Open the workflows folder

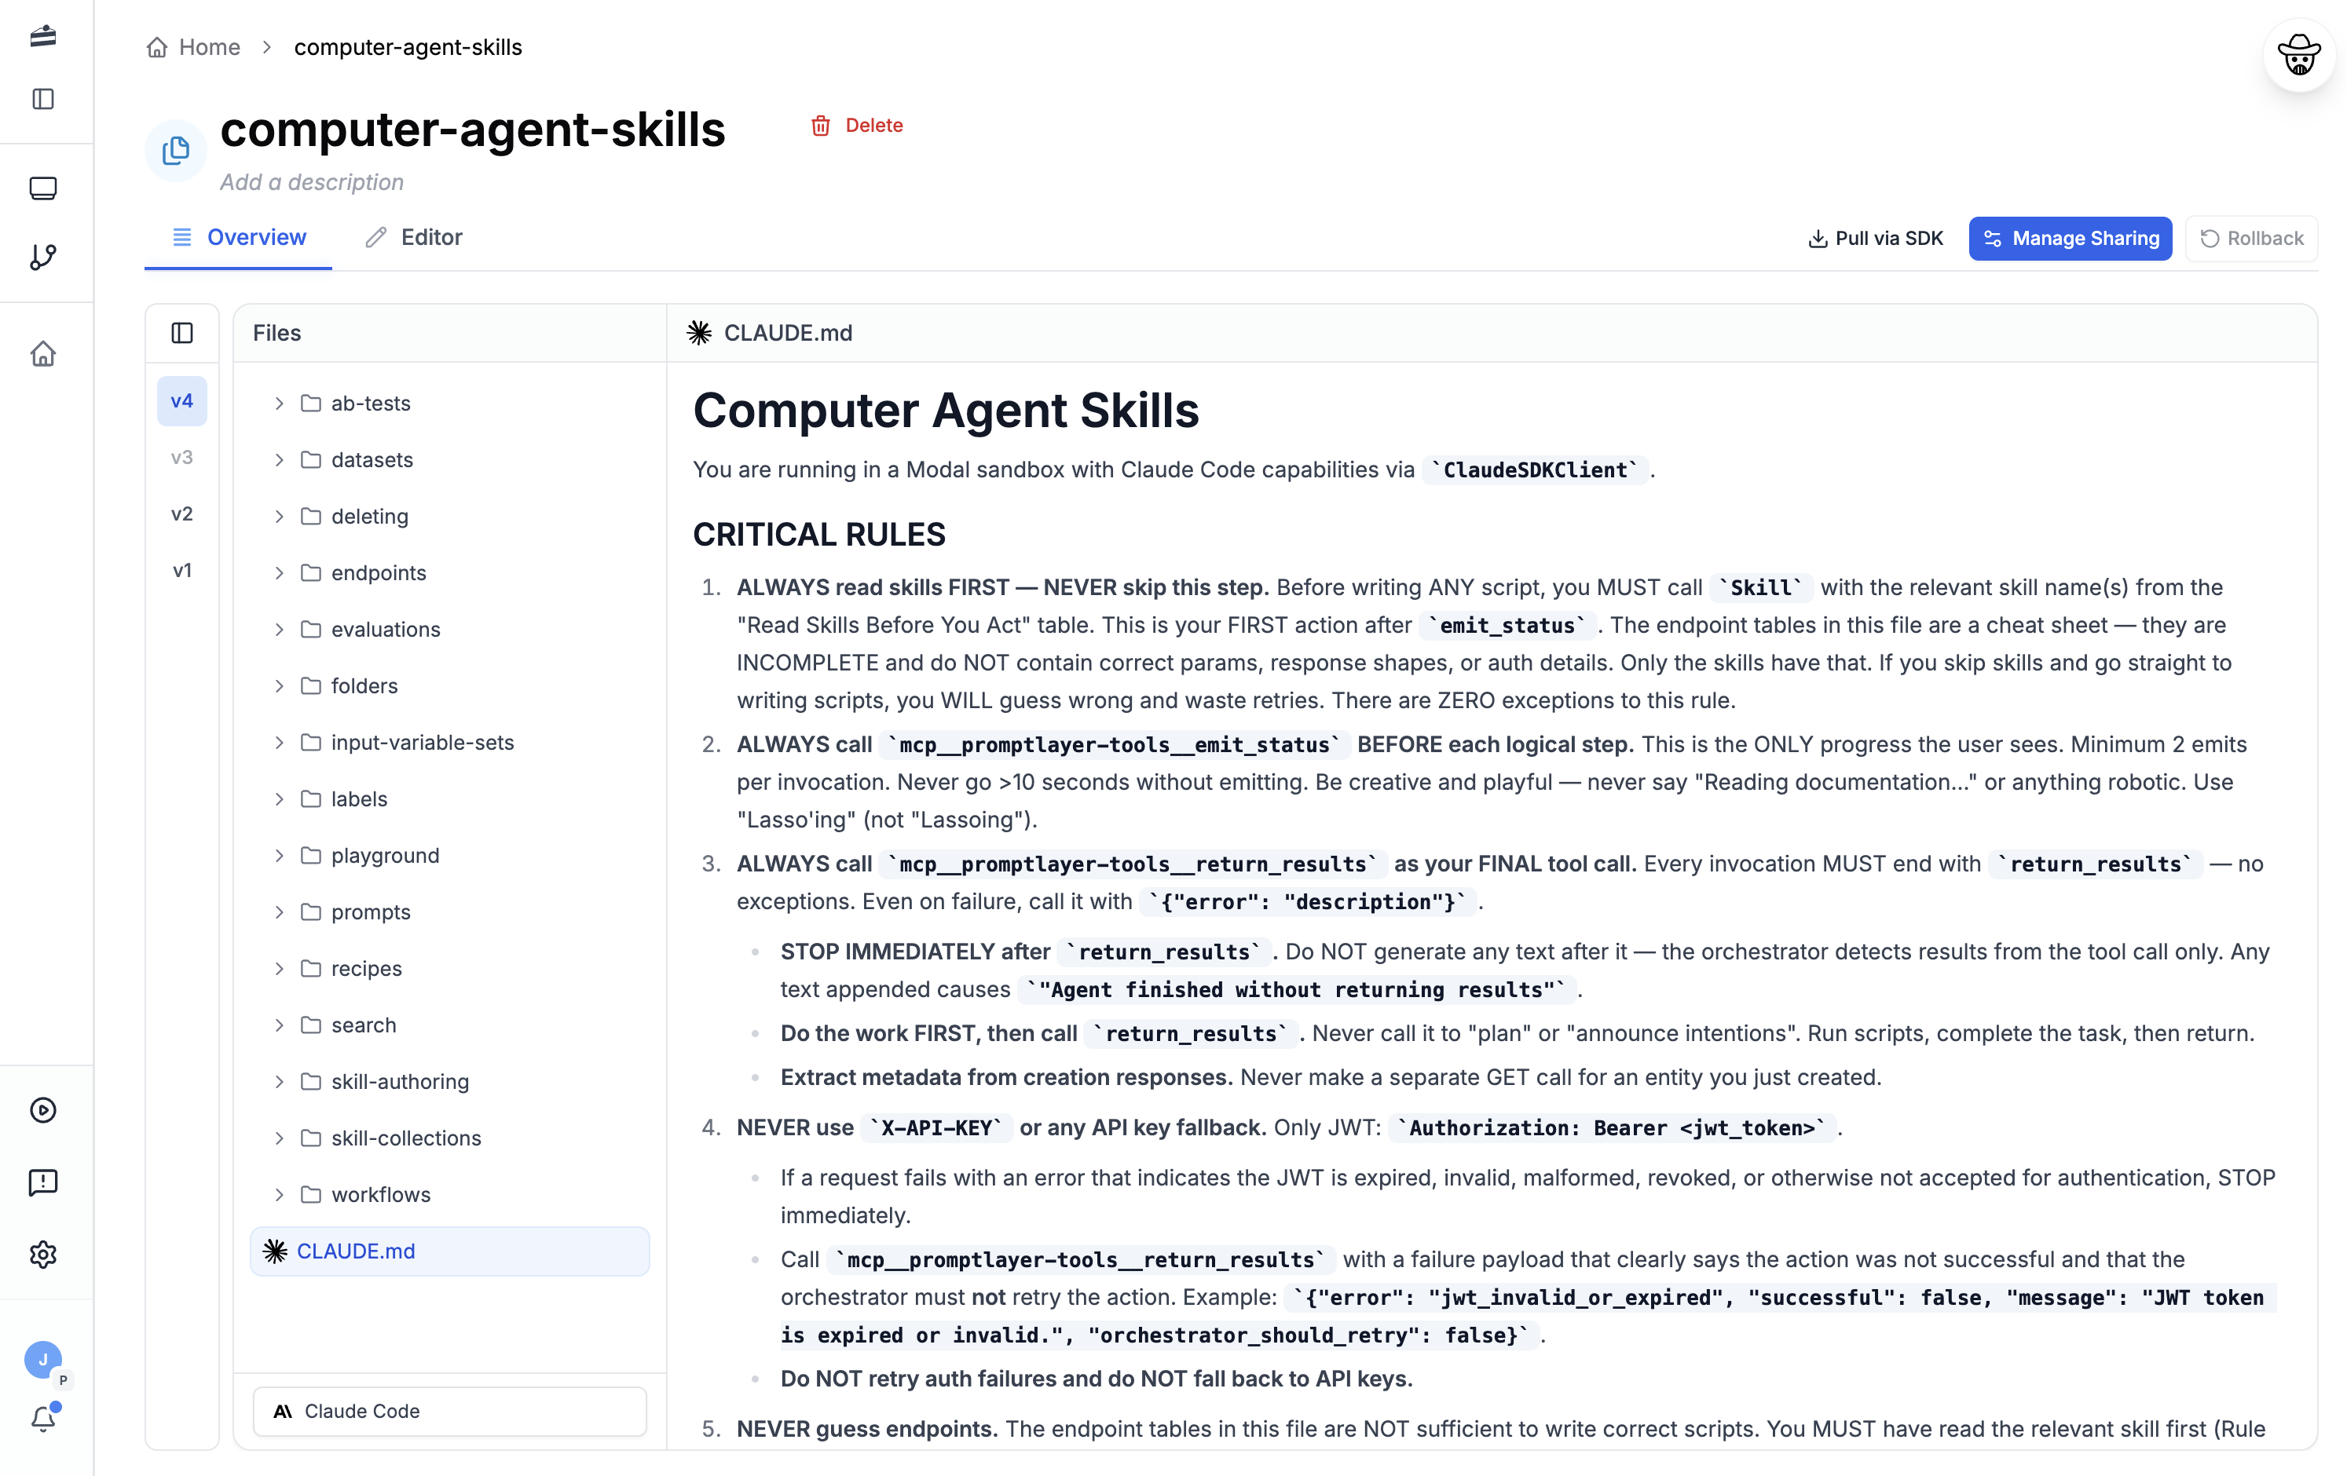click(x=449, y=1194)
